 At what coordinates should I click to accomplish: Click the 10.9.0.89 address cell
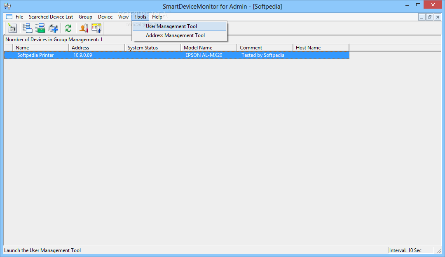82,55
